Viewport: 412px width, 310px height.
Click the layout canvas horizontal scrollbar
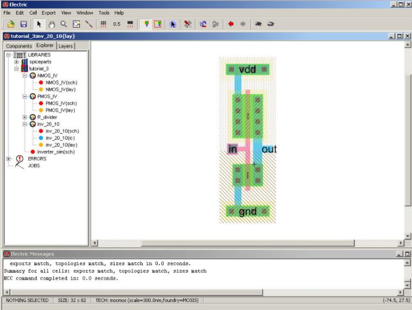[247, 243]
